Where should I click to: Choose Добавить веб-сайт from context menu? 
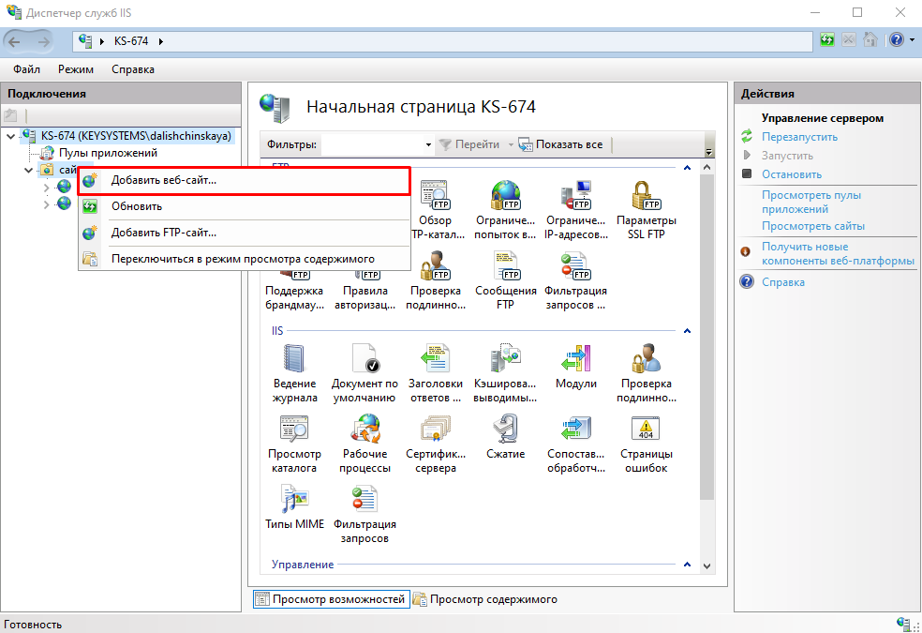(163, 180)
